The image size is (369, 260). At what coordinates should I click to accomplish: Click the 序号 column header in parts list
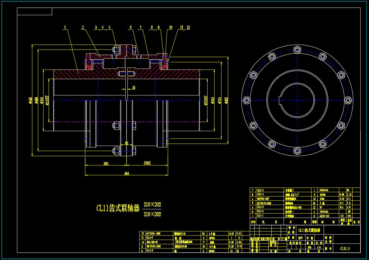[x=252, y=222]
